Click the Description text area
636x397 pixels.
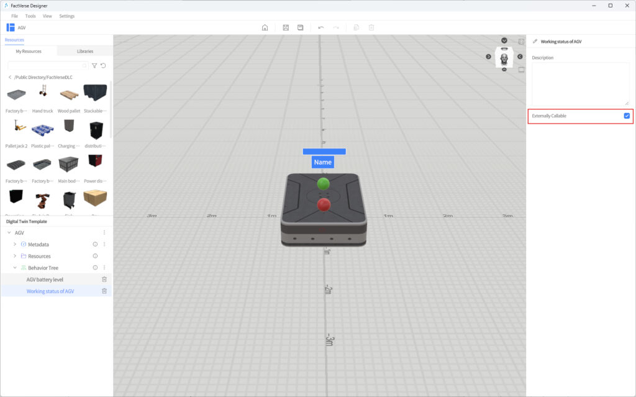(x=581, y=84)
